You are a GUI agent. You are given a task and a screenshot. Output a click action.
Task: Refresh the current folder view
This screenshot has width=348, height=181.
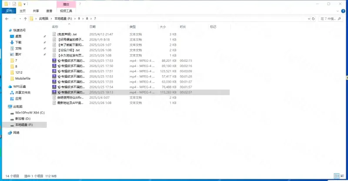(313, 19)
